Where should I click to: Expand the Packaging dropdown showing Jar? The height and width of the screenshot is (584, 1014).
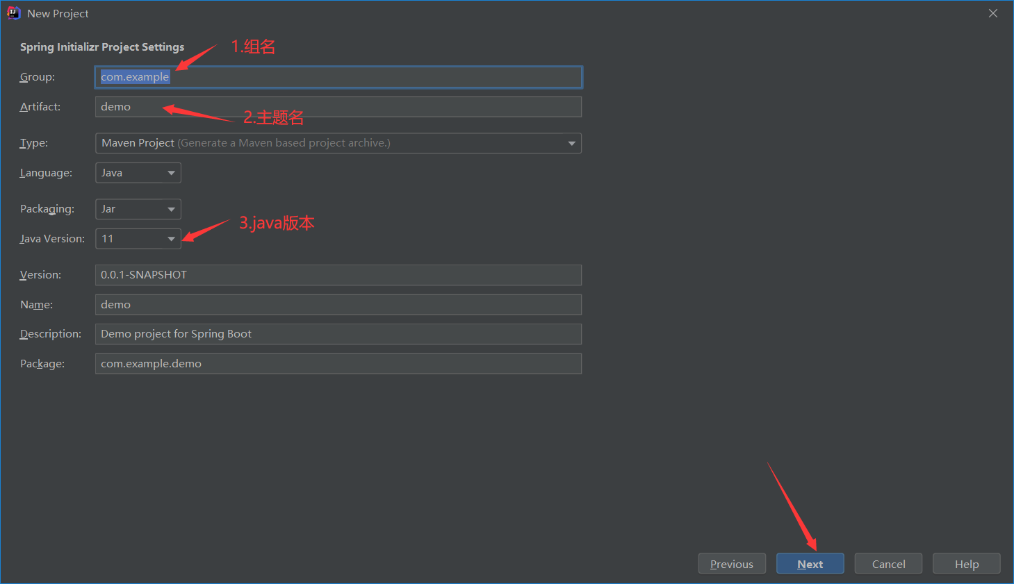[138, 209]
